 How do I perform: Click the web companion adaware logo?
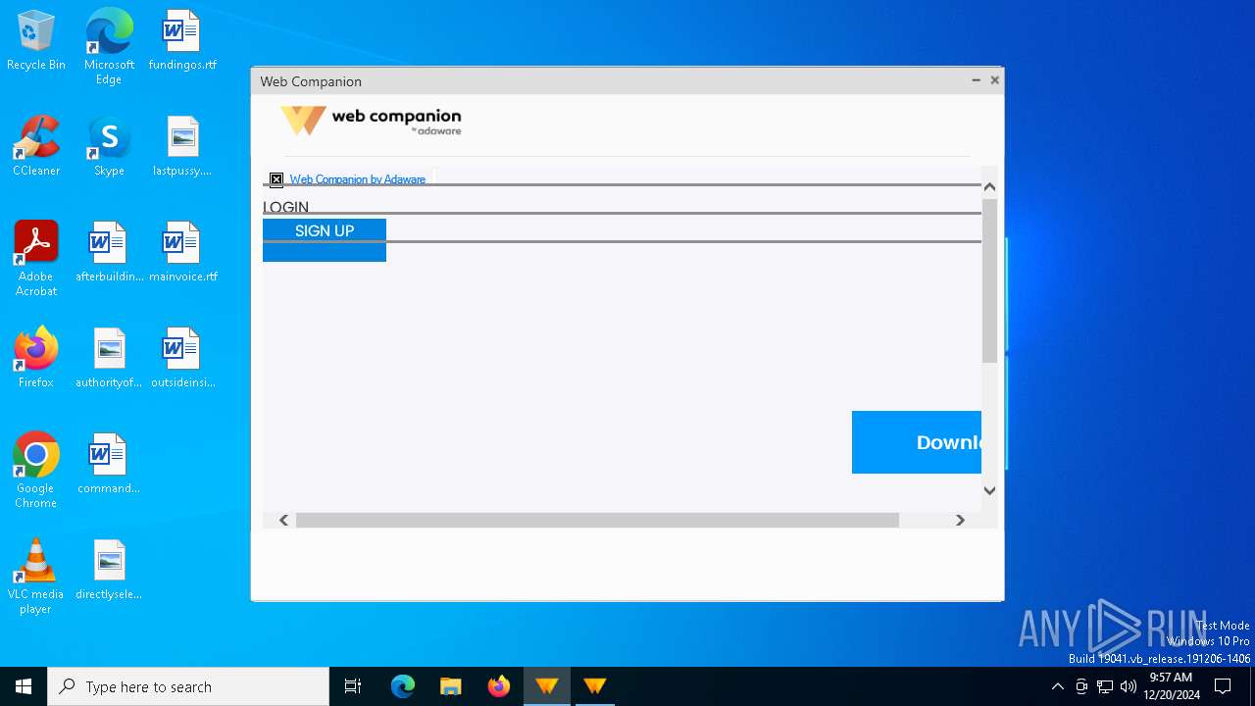pos(371,122)
